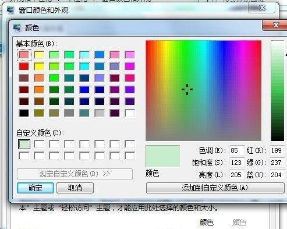
Task: Click the 取消 button
Action: (x=75, y=188)
